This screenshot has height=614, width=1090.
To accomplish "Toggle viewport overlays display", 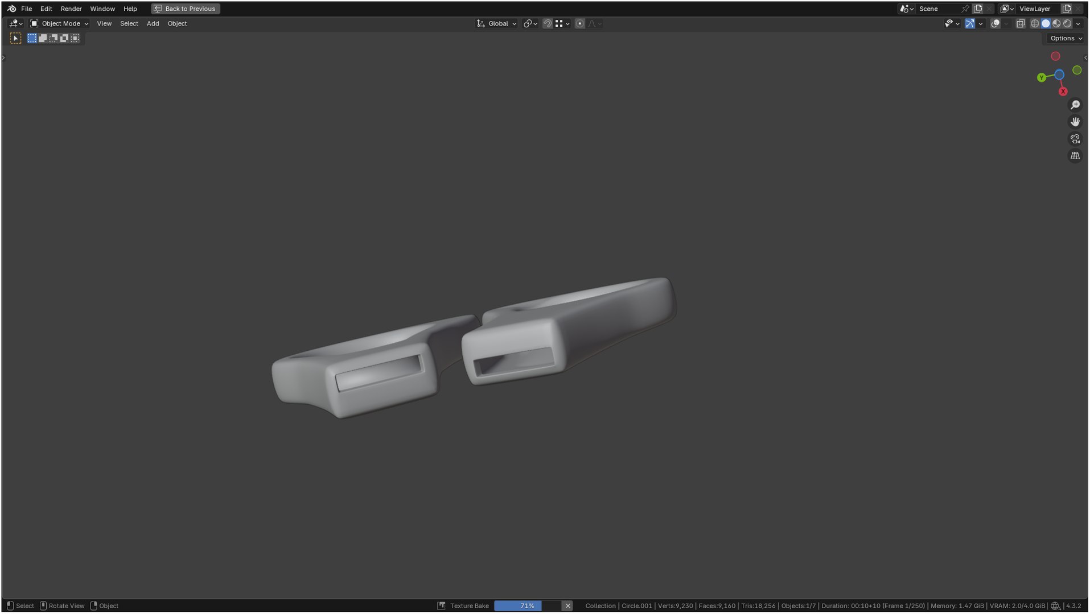I will tap(996, 23).
